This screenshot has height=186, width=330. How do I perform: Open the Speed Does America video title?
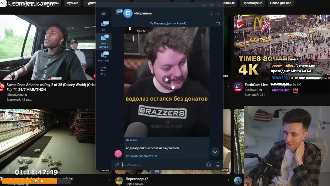pos(51,87)
